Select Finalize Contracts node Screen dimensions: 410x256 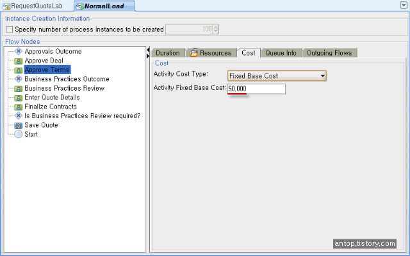click(x=51, y=107)
